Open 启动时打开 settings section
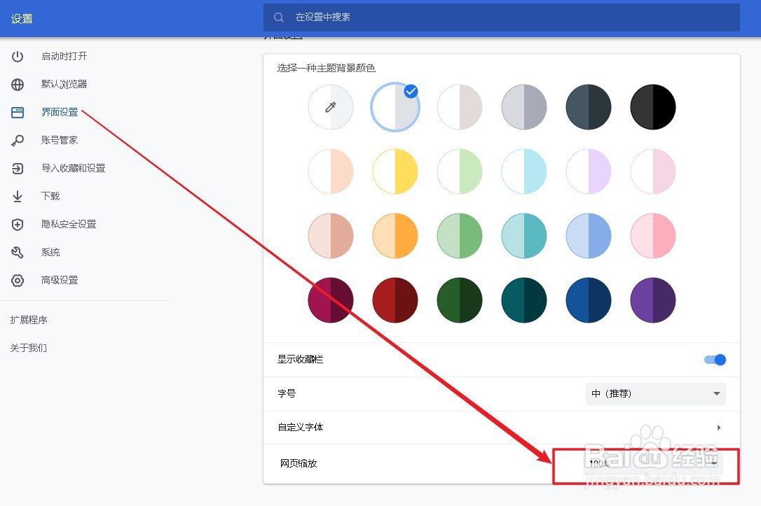 click(x=64, y=56)
